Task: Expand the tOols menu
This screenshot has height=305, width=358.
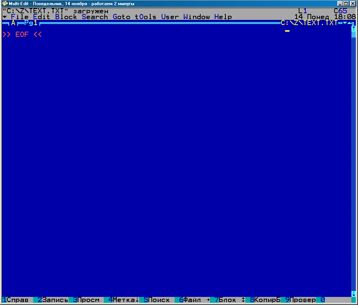Action: point(145,17)
